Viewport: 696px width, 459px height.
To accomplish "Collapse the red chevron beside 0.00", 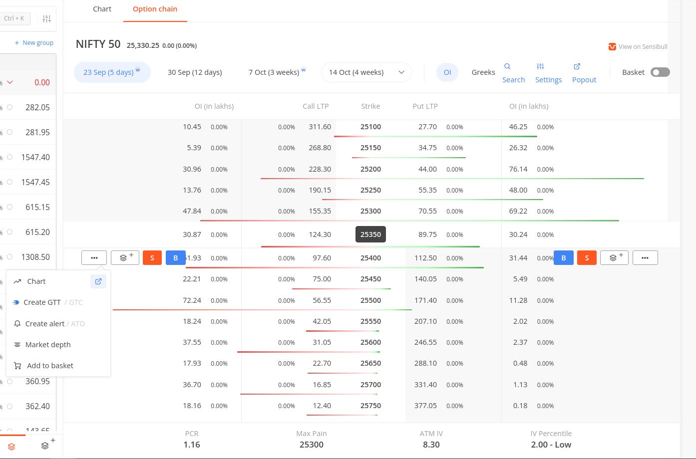I will pos(10,82).
